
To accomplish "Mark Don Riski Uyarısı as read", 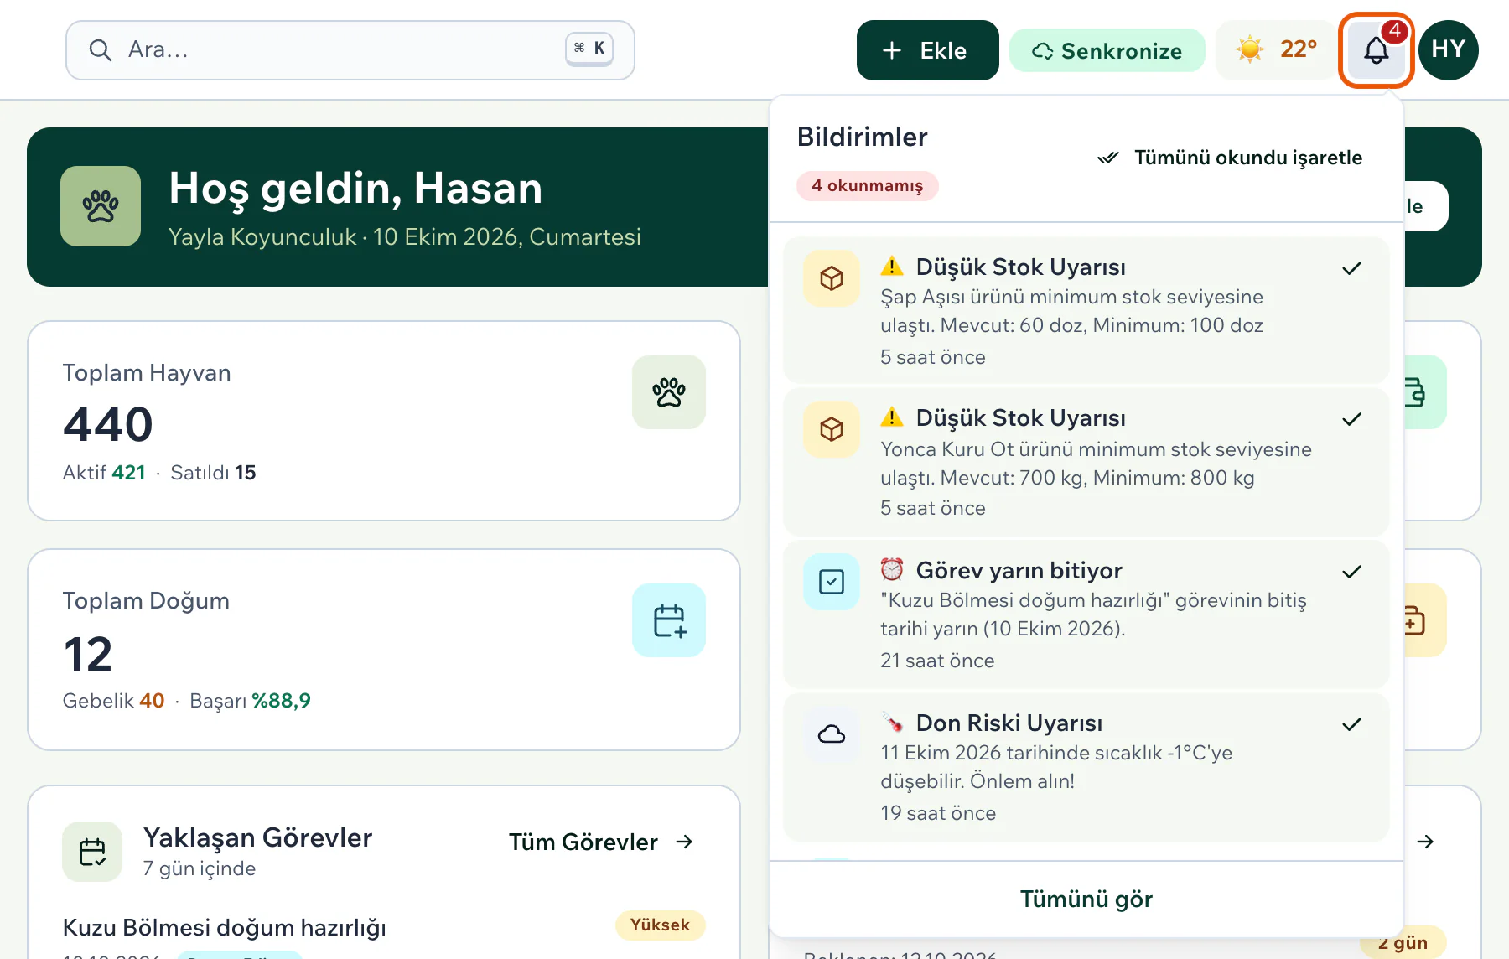I will (x=1351, y=724).
